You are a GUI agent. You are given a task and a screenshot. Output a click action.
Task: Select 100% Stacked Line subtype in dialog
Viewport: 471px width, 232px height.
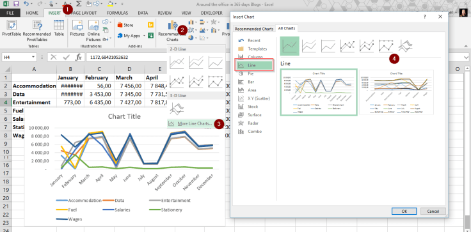point(328,46)
